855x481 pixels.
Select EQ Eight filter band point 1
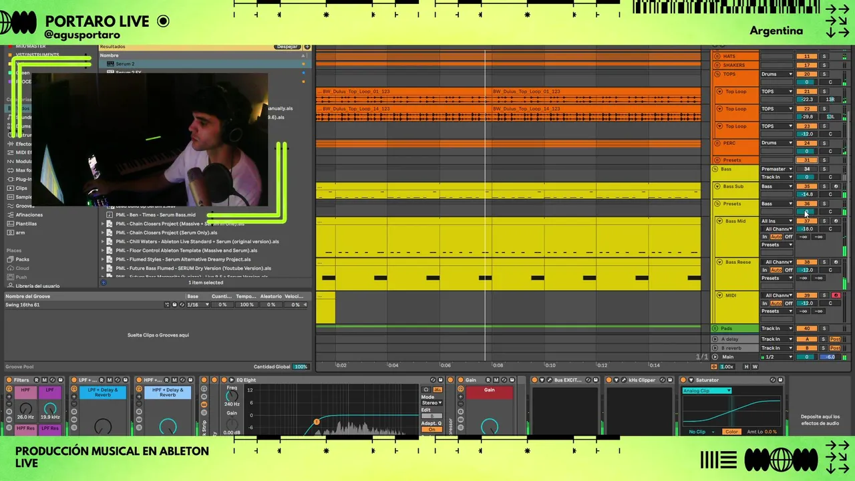(317, 422)
